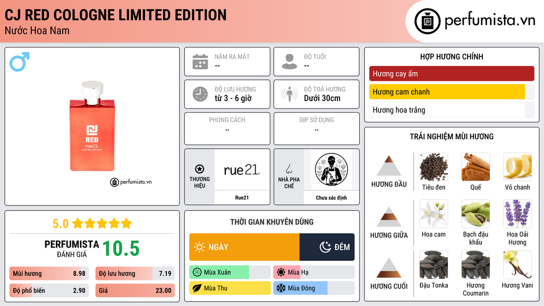The width and height of the screenshot is (544, 306).
Task: Click the Hương giữa pyramid icon
Action: (389, 217)
